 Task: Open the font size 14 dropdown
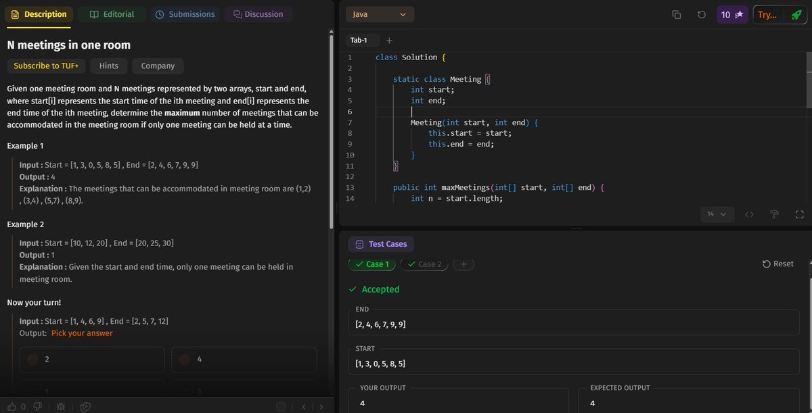point(717,214)
